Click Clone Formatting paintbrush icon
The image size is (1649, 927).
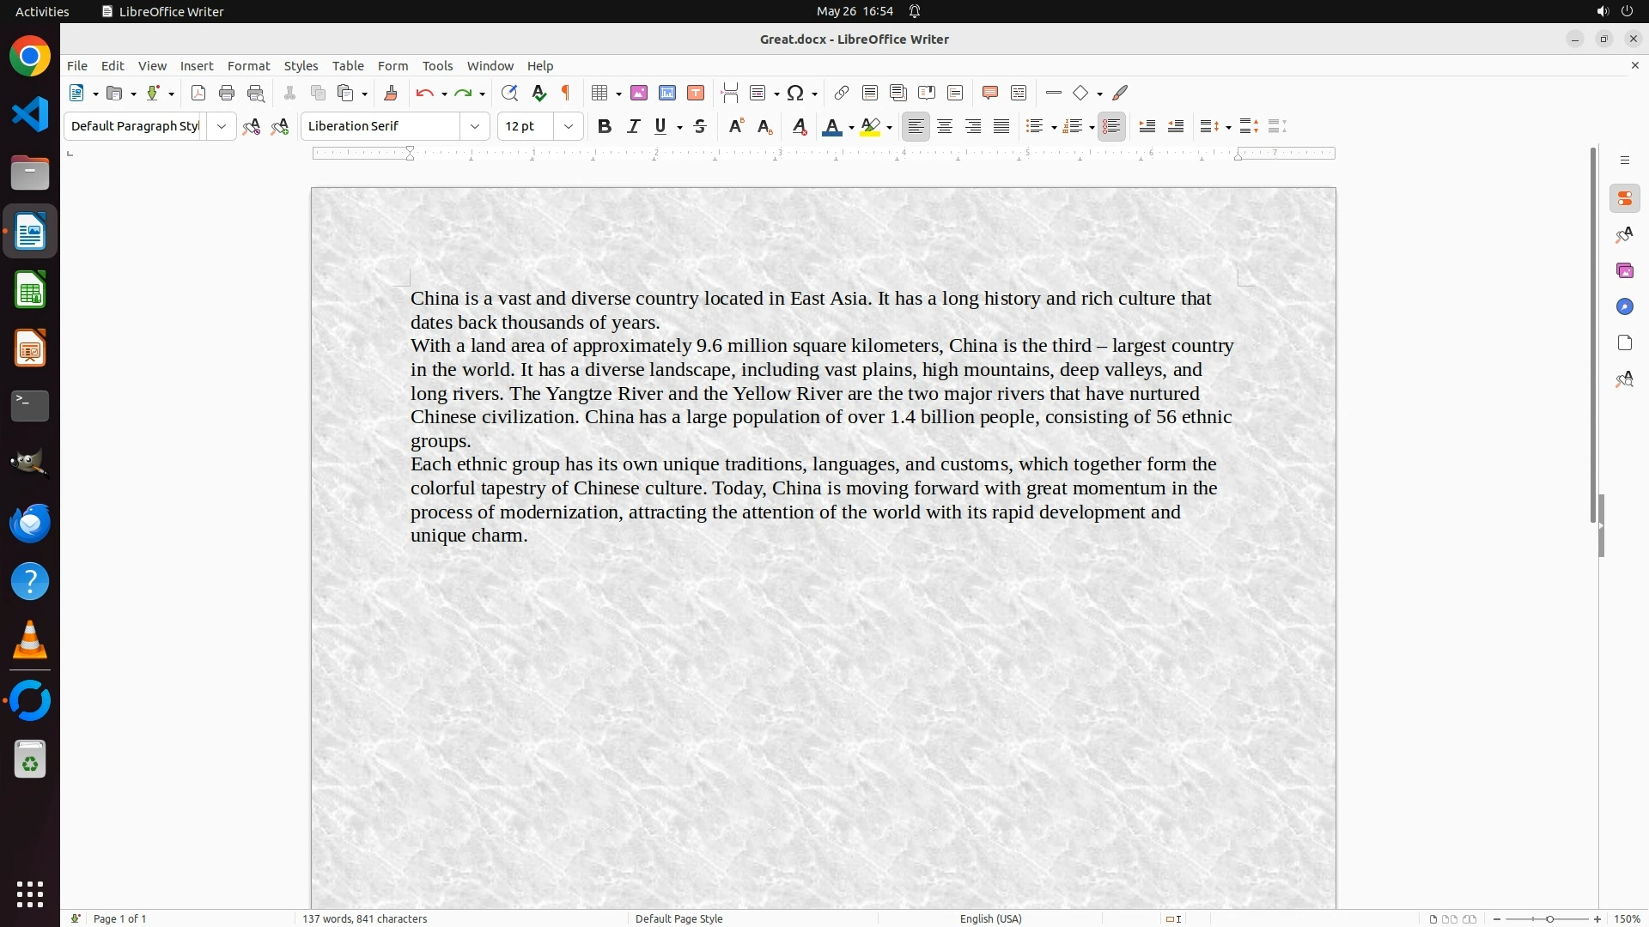[x=391, y=94]
